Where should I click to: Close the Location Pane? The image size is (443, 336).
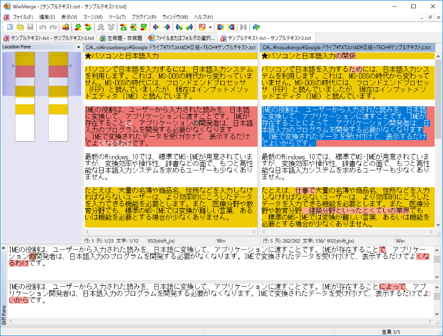[78, 47]
